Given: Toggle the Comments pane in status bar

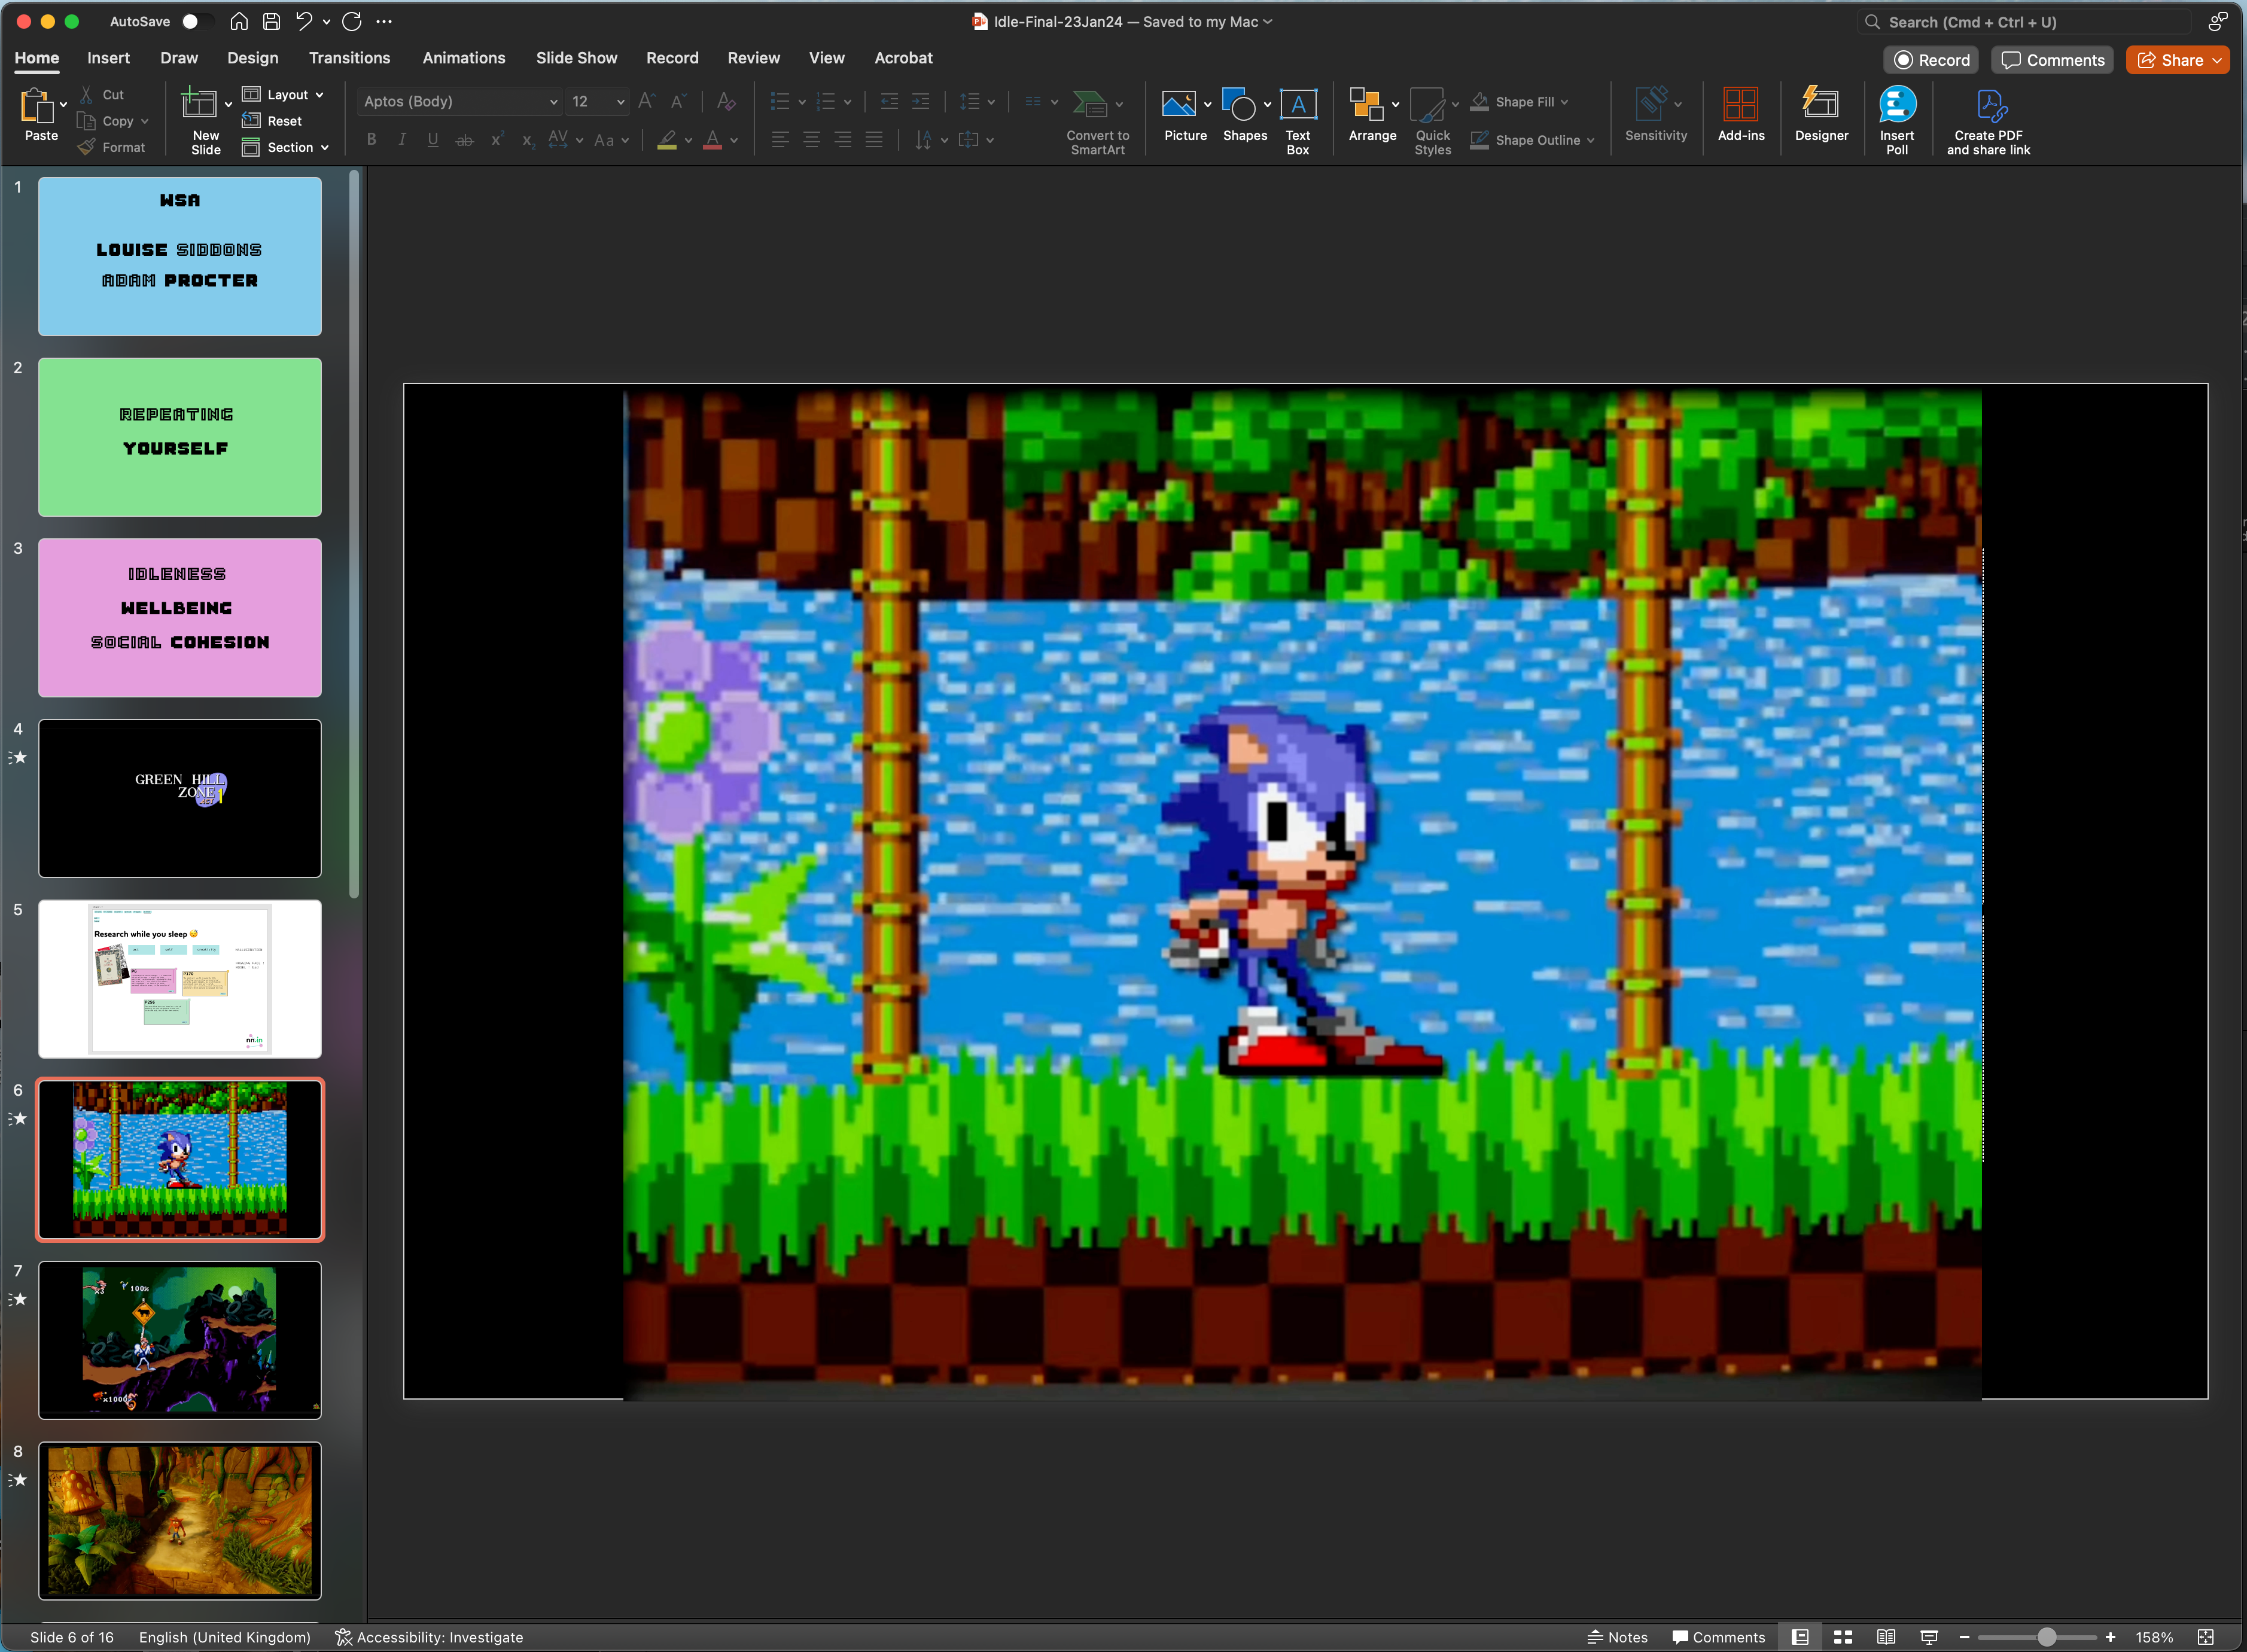Looking at the screenshot, I should point(1718,1637).
